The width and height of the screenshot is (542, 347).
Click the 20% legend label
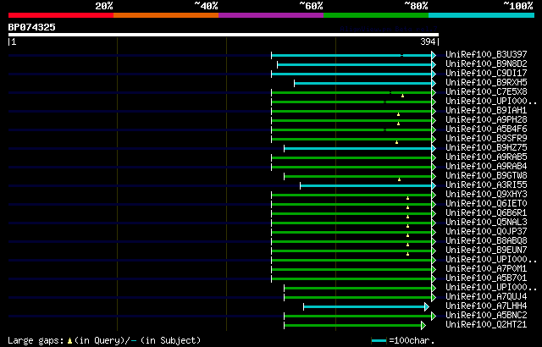coord(104,6)
